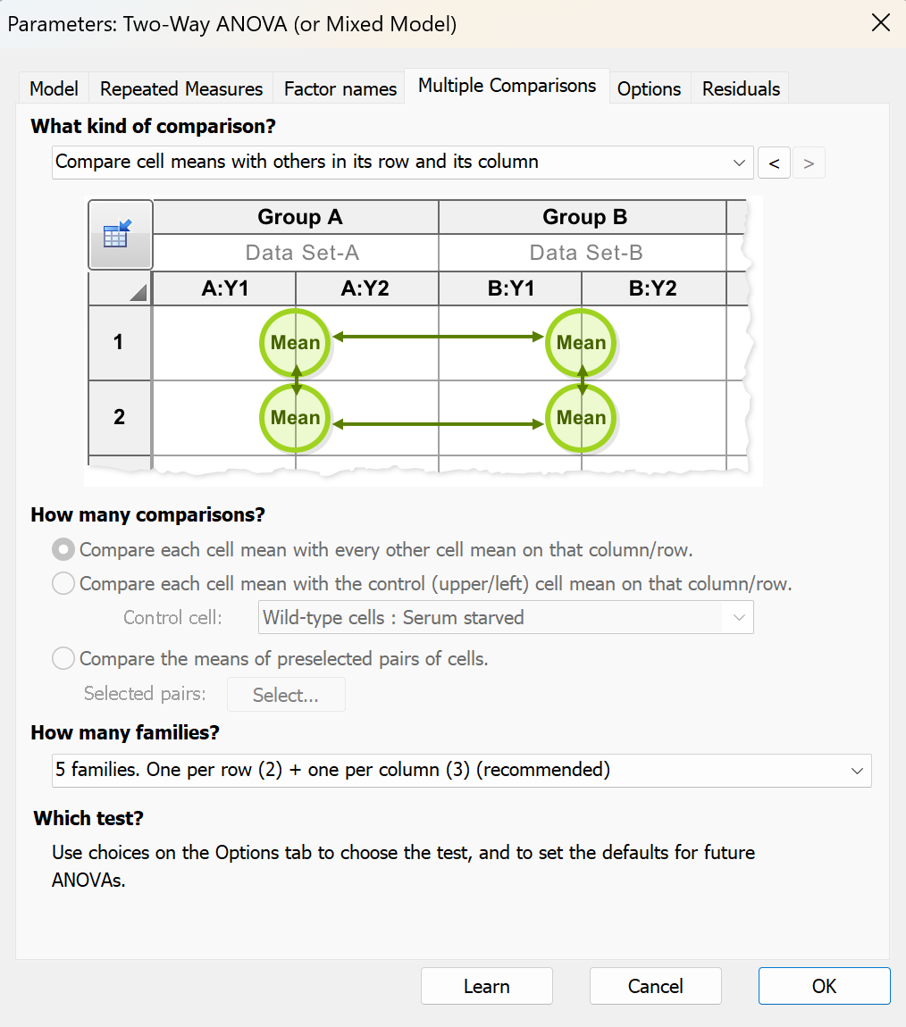Click the previous comparison arrow button

774,163
